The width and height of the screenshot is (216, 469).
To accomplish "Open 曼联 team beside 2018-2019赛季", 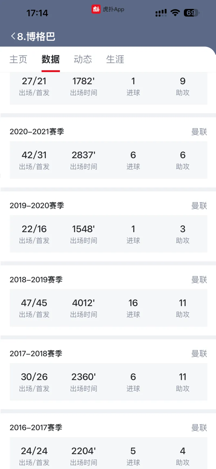I will 199,280.
